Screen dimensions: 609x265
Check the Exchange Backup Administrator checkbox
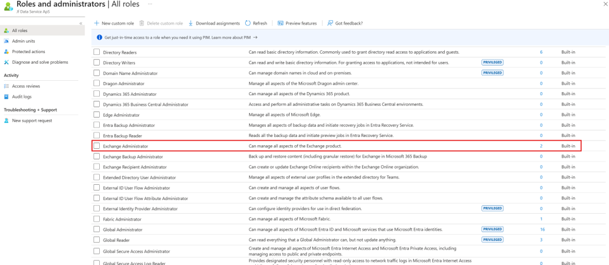[97, 156]
